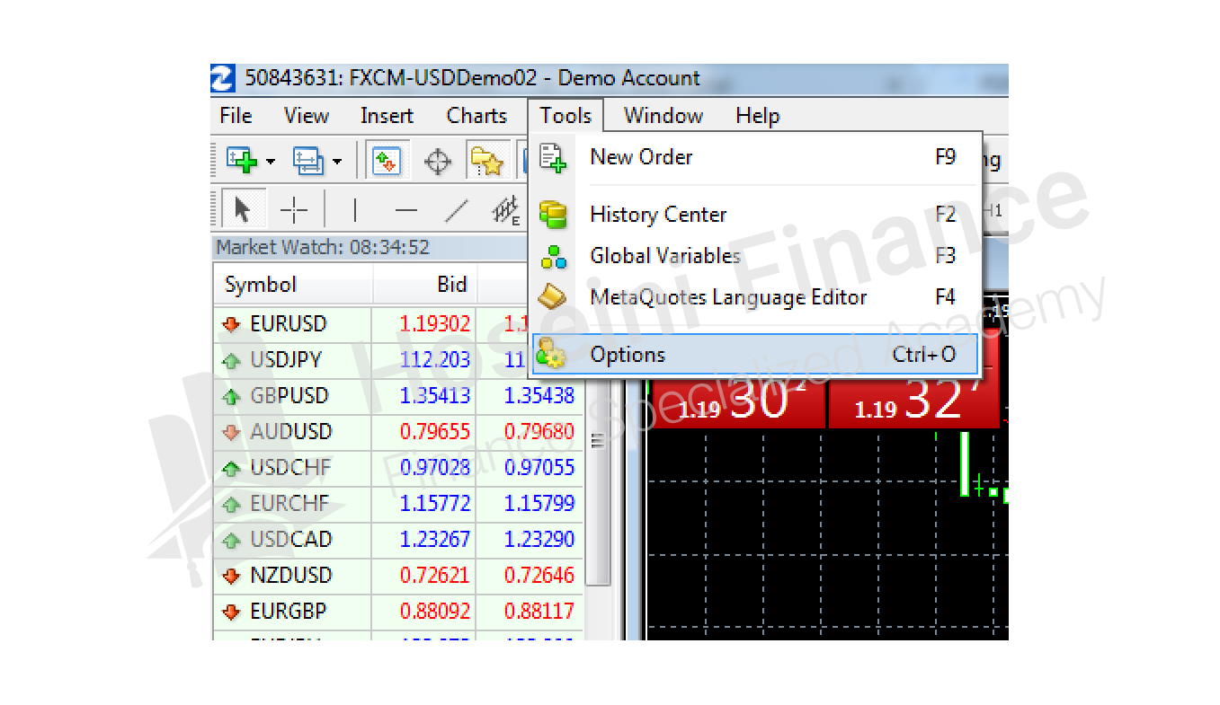
Task: Click AUDUSD ask price 0.79680
Action: pos(539,432)
